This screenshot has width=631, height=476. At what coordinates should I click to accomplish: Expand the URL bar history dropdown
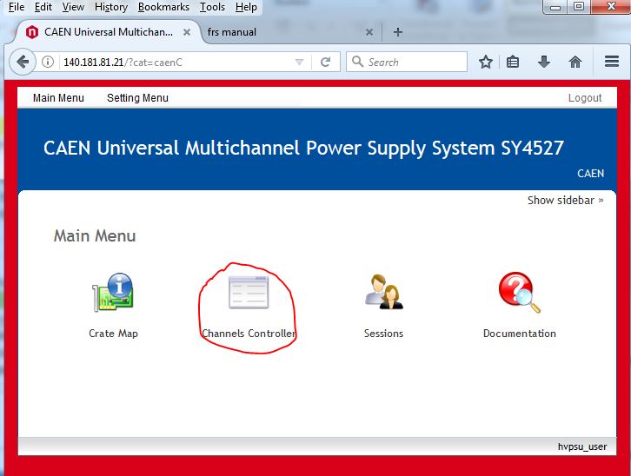coord(299,62)
